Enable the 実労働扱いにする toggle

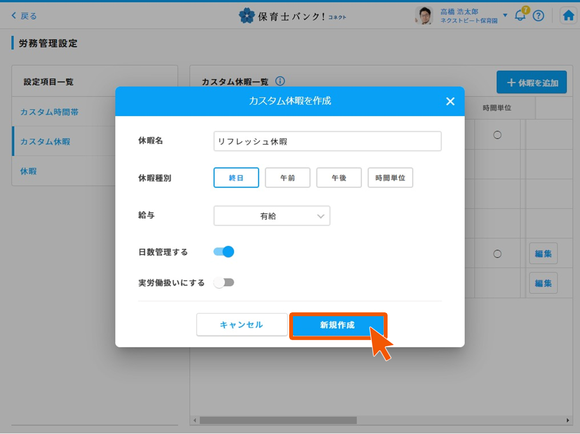click(224, 283)
